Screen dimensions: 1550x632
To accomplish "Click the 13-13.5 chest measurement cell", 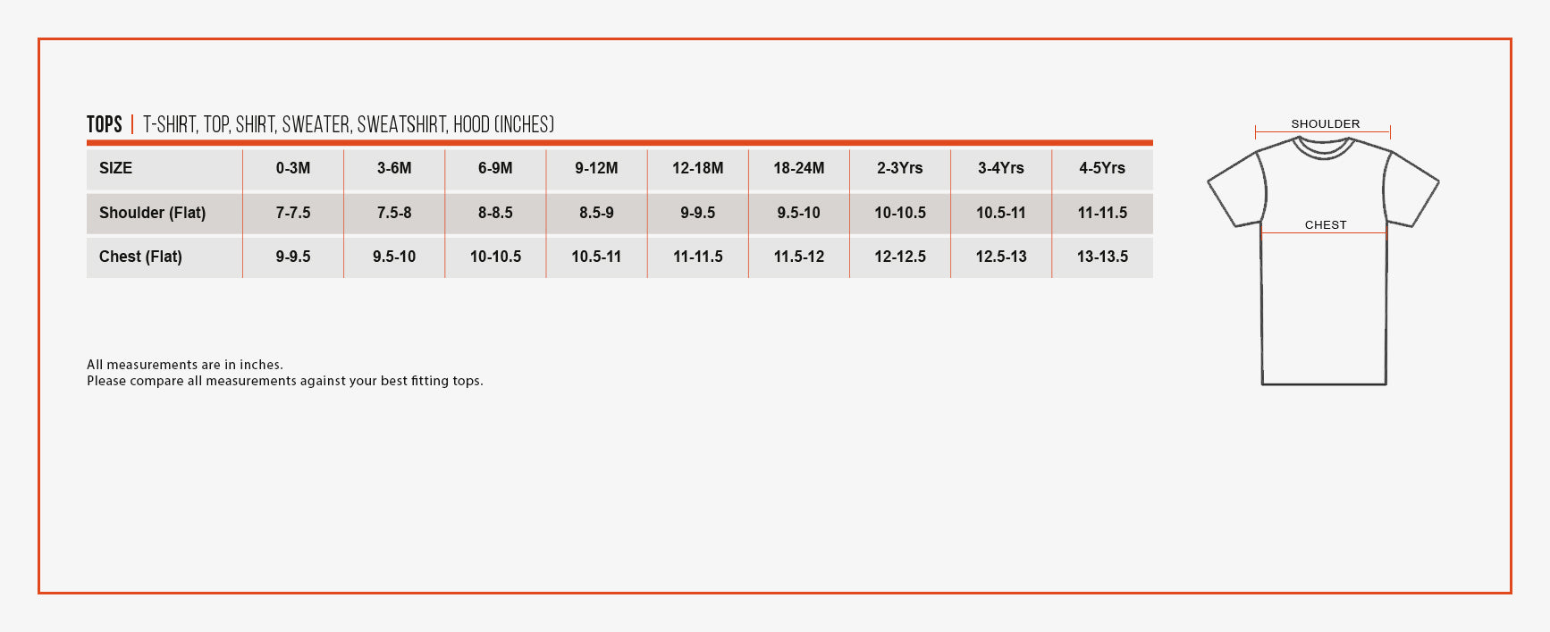I will coord(1102,257).
